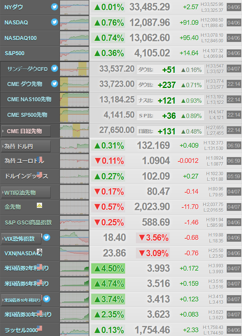Open the VXN(NASDAQ) mini chart

click(x=74, y=254)
